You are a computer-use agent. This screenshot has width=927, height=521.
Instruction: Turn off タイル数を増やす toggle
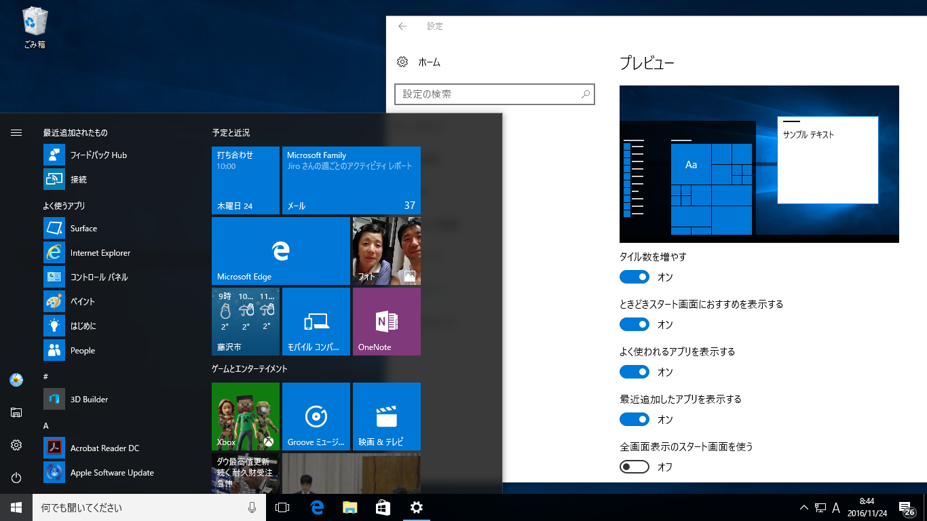click(635, 277)
